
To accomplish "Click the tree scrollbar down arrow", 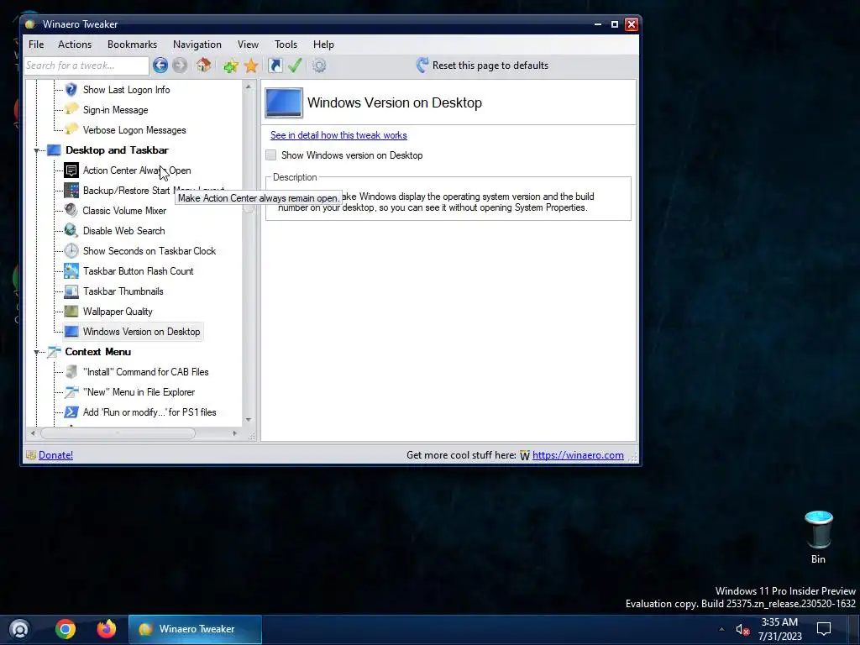I will 249,420.
